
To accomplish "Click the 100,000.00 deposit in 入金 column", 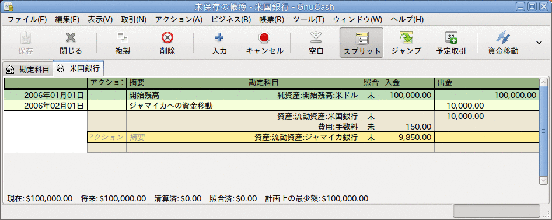I will coord(408,95).
